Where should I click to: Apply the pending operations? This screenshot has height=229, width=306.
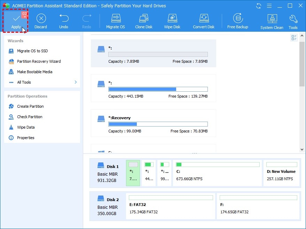click(16, 21)
